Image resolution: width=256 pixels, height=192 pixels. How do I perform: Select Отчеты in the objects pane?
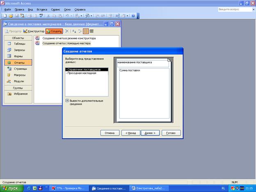pos(18,62)
